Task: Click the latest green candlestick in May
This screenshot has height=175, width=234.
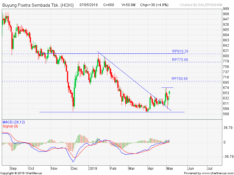Action: (x=170, y=92)
